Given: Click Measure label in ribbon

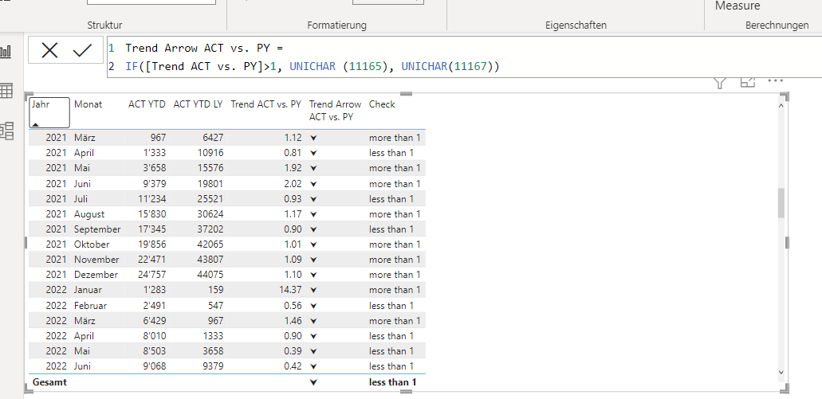Looking at the screenshot, I should (x=737, y=6).
